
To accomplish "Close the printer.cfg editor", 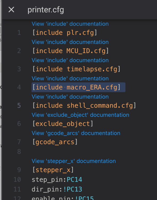I will [x=11, y=10].
